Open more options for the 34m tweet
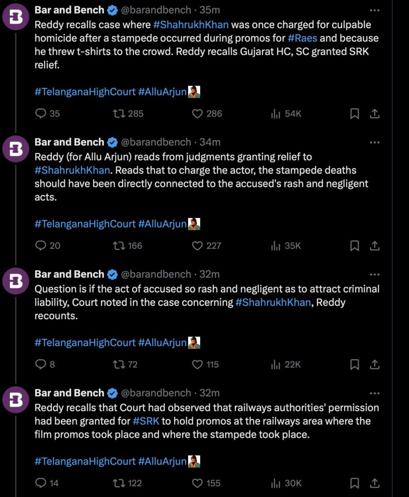This screenshot has height=497, width=409. pyautogui.click(x=375, y=142)
